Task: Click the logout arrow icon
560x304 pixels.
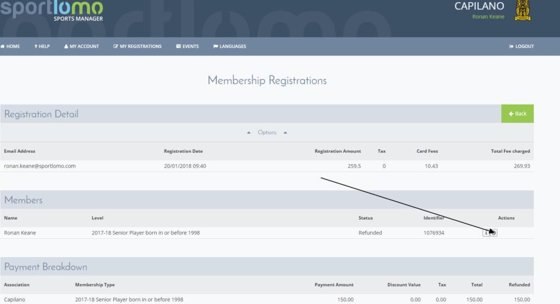Action: coord(511,46)
